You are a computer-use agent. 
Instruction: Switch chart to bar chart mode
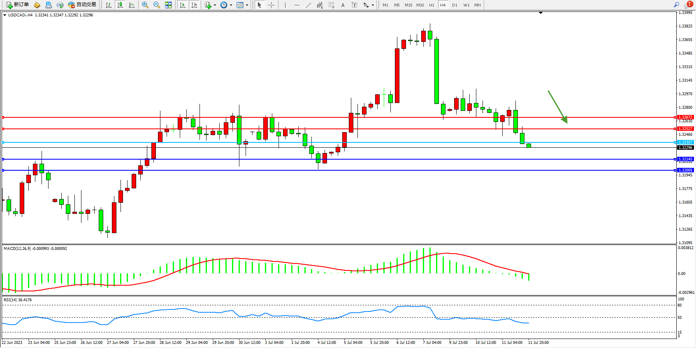click(x=109, y=5)
